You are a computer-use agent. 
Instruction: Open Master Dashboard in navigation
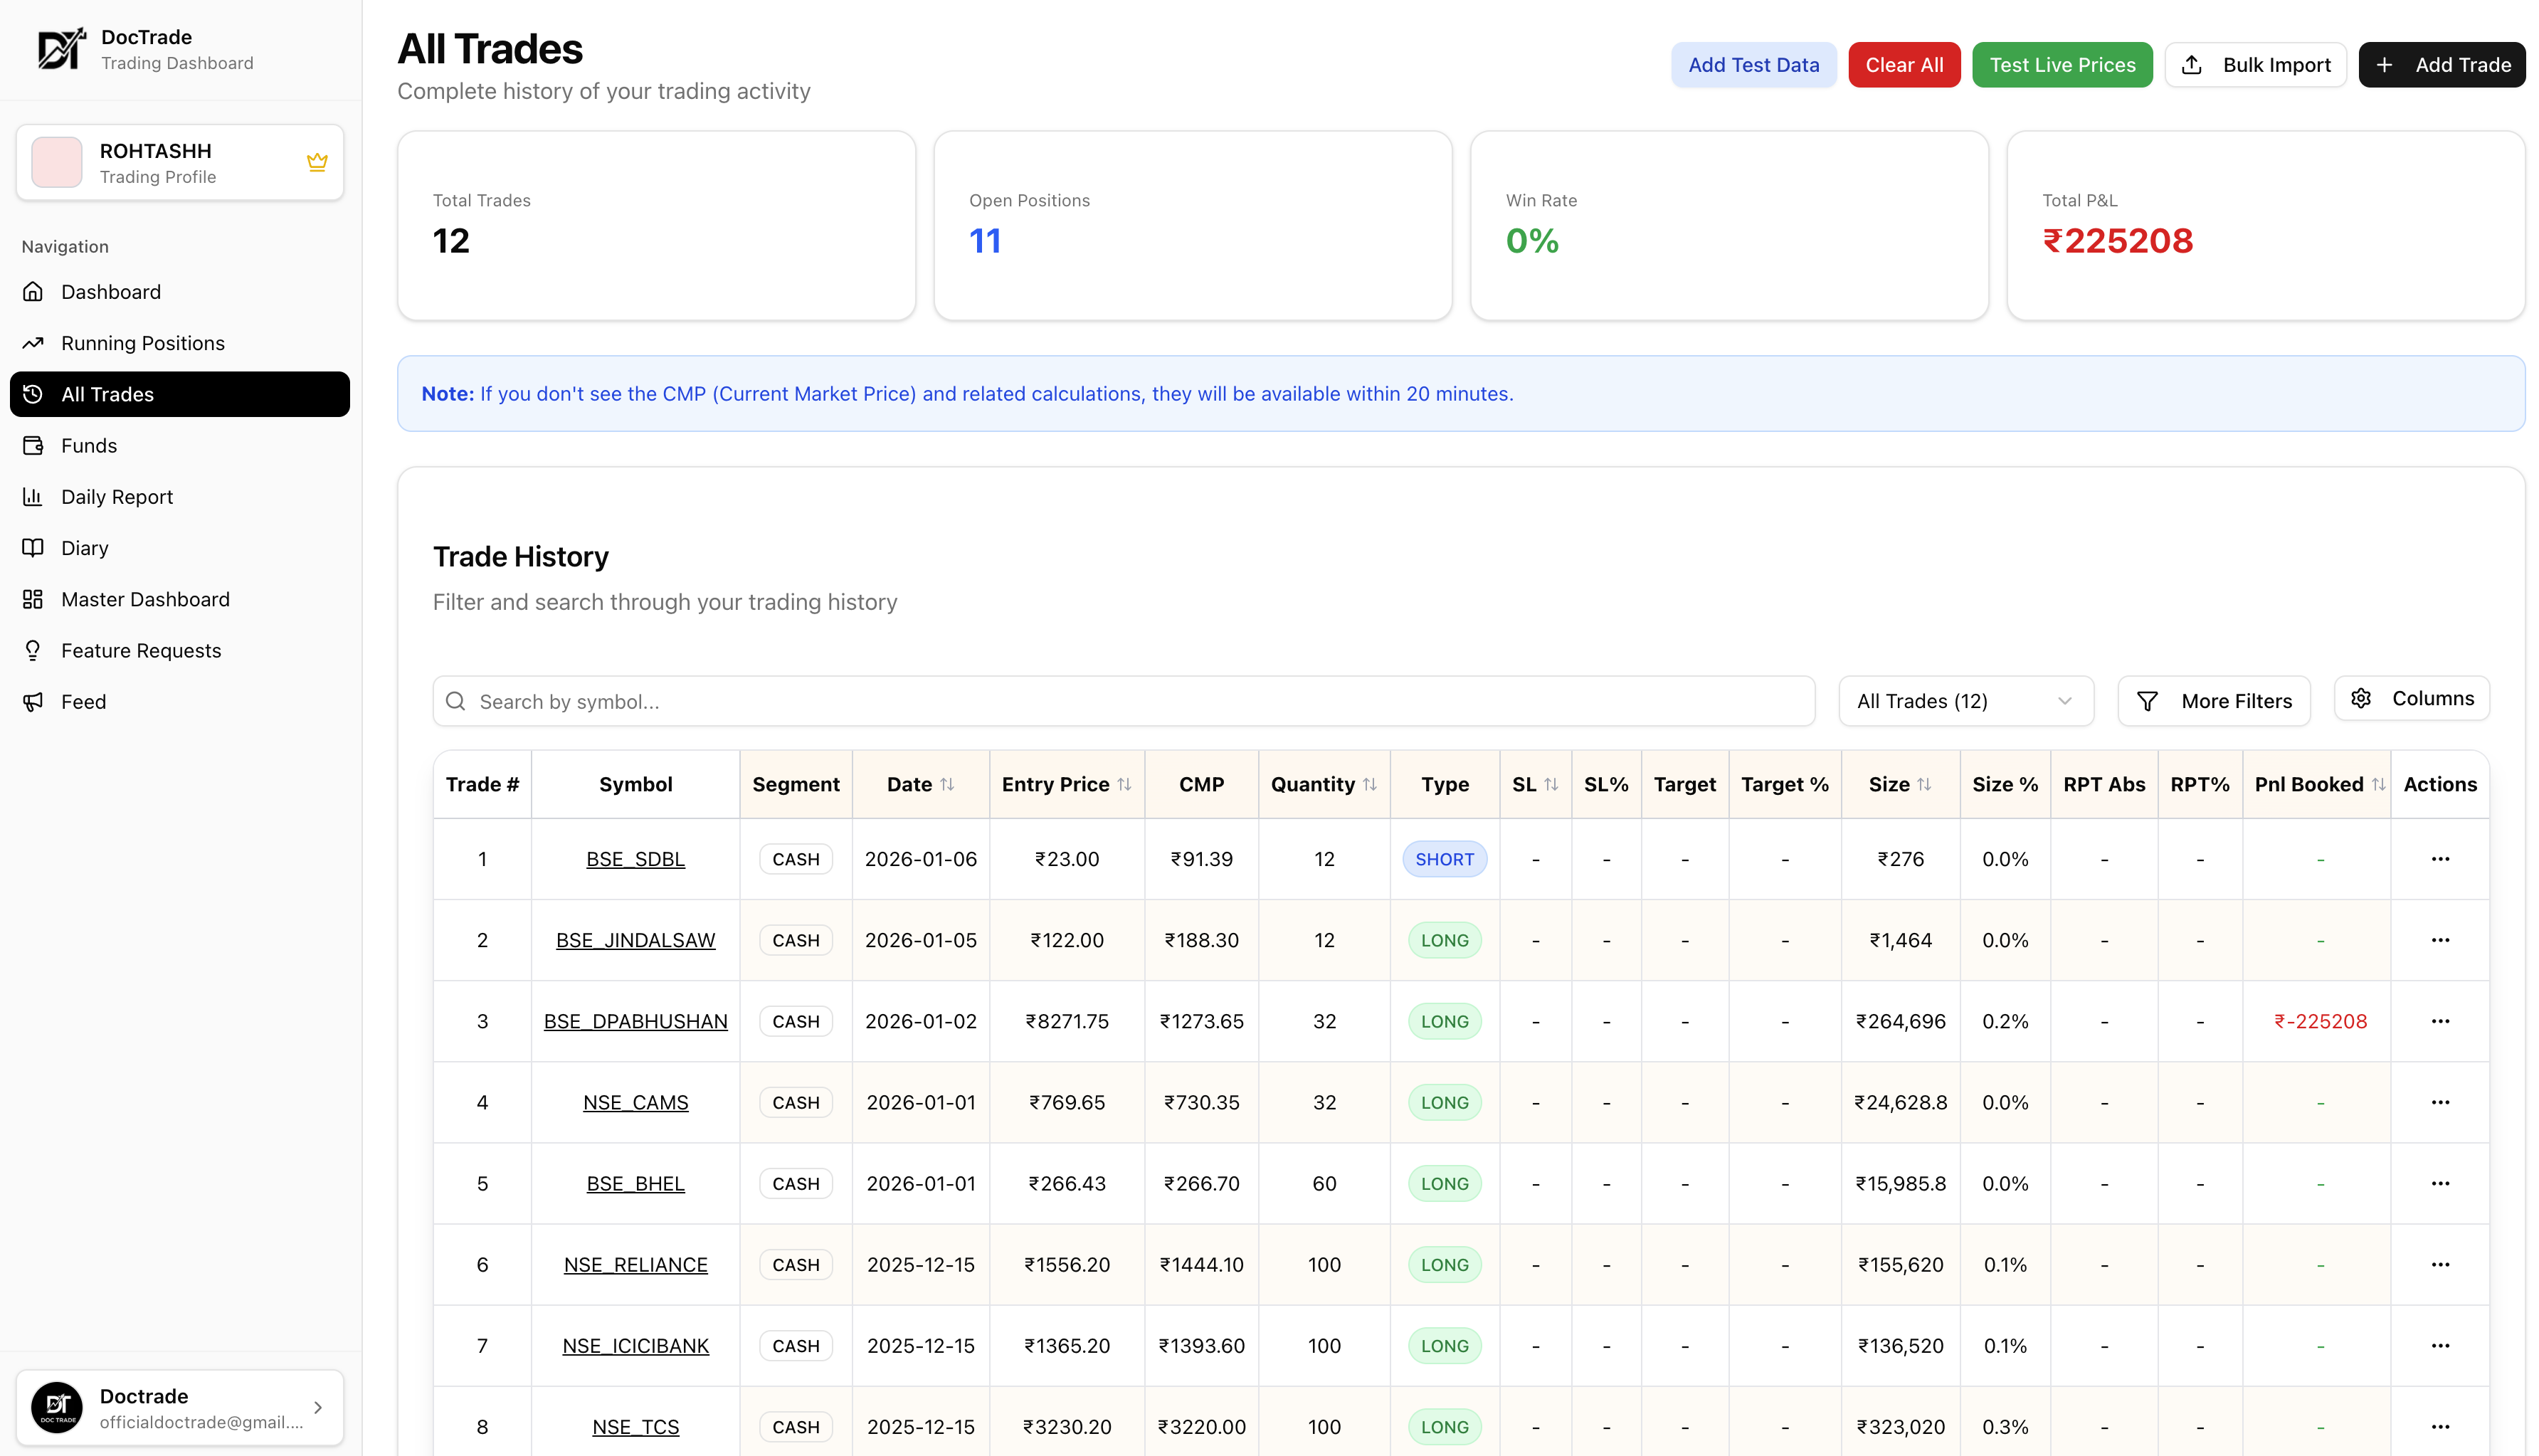point(145,599)
